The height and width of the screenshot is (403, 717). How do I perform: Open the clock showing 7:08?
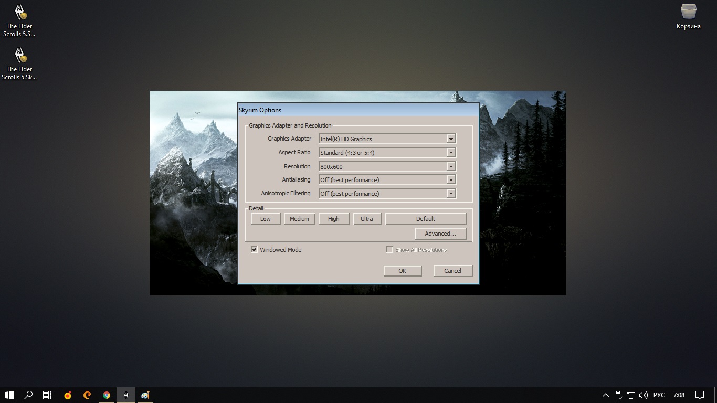pyautogui.click(x=679, y=395)
